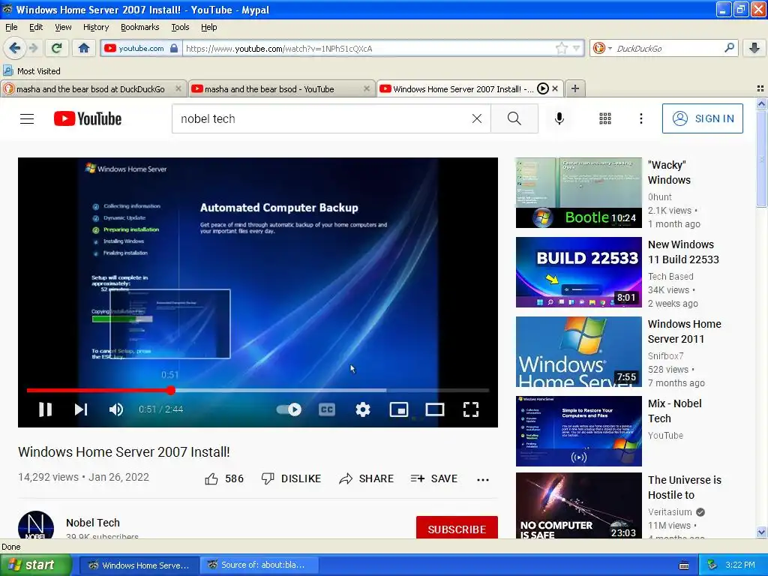Skip to the next video
The image size is (768, 576).
pos(81,409)
